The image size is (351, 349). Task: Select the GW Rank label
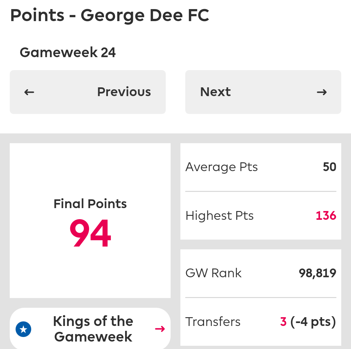[214, 273]
